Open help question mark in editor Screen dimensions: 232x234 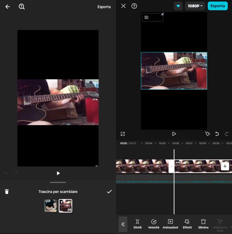coord(134,6)
